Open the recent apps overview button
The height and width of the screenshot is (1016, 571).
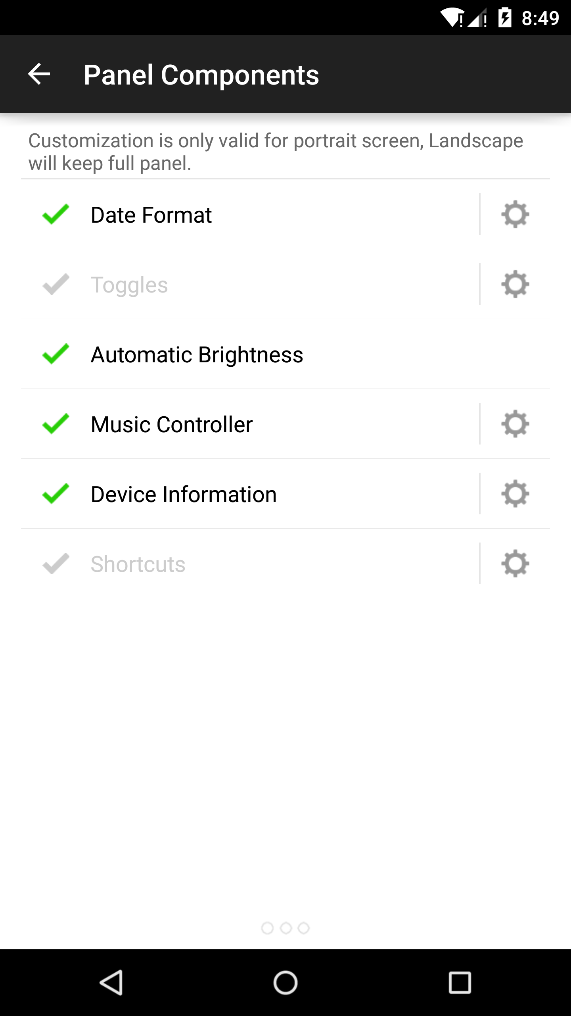[x=460, y=983]
